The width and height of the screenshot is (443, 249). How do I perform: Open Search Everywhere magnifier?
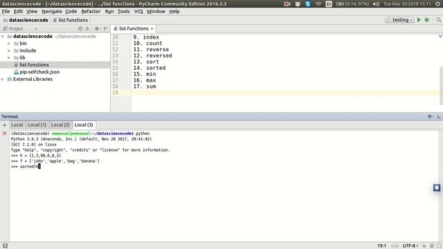click(438, 20)
